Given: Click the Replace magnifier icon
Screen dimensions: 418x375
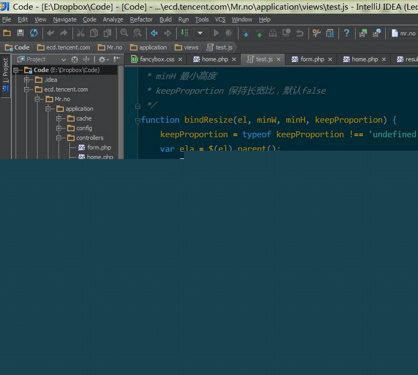Looking at the screenshot, I should 137,33.
